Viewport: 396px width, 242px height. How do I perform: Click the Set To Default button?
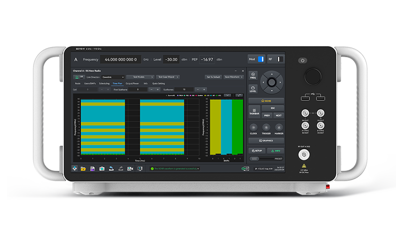pos(213,77)
